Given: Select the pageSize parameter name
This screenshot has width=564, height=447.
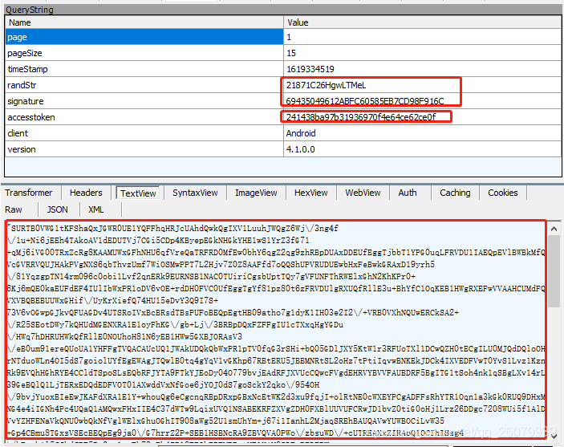Looking at the screenshot, I should pos(24,53).
